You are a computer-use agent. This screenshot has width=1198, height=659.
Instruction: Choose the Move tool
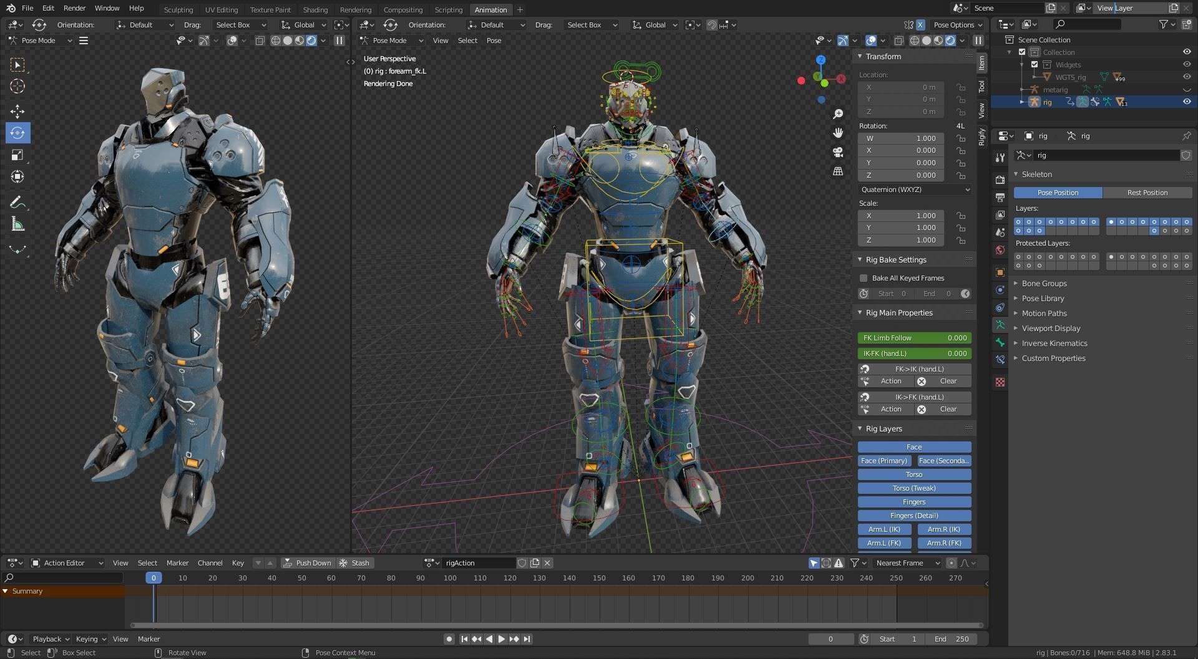[x=17, y=112]
